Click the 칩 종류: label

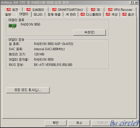[15, 44]
